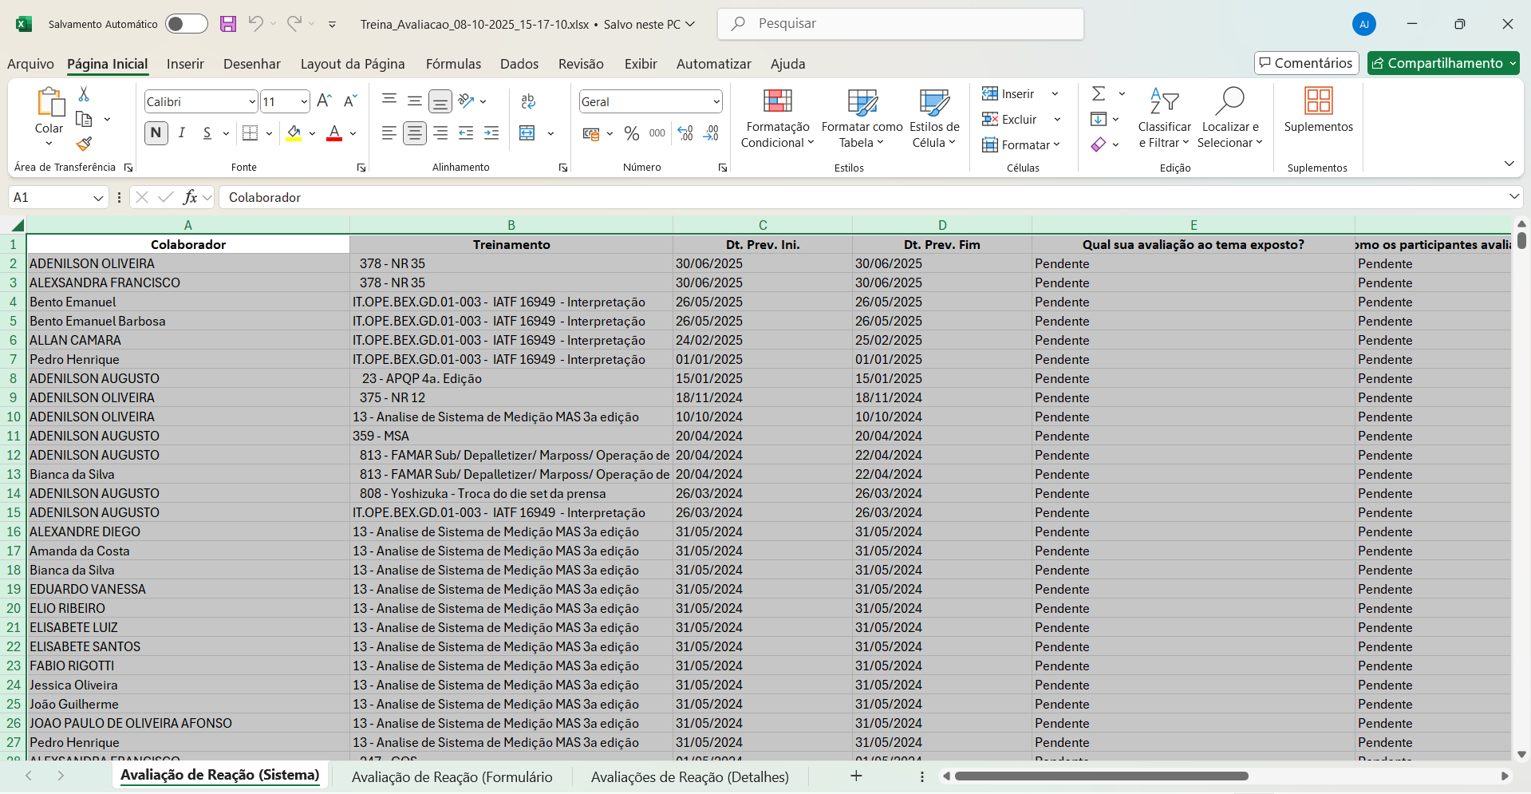Open Conditional Formatting (Formatação Condicional)

click(x=777, y=118)
